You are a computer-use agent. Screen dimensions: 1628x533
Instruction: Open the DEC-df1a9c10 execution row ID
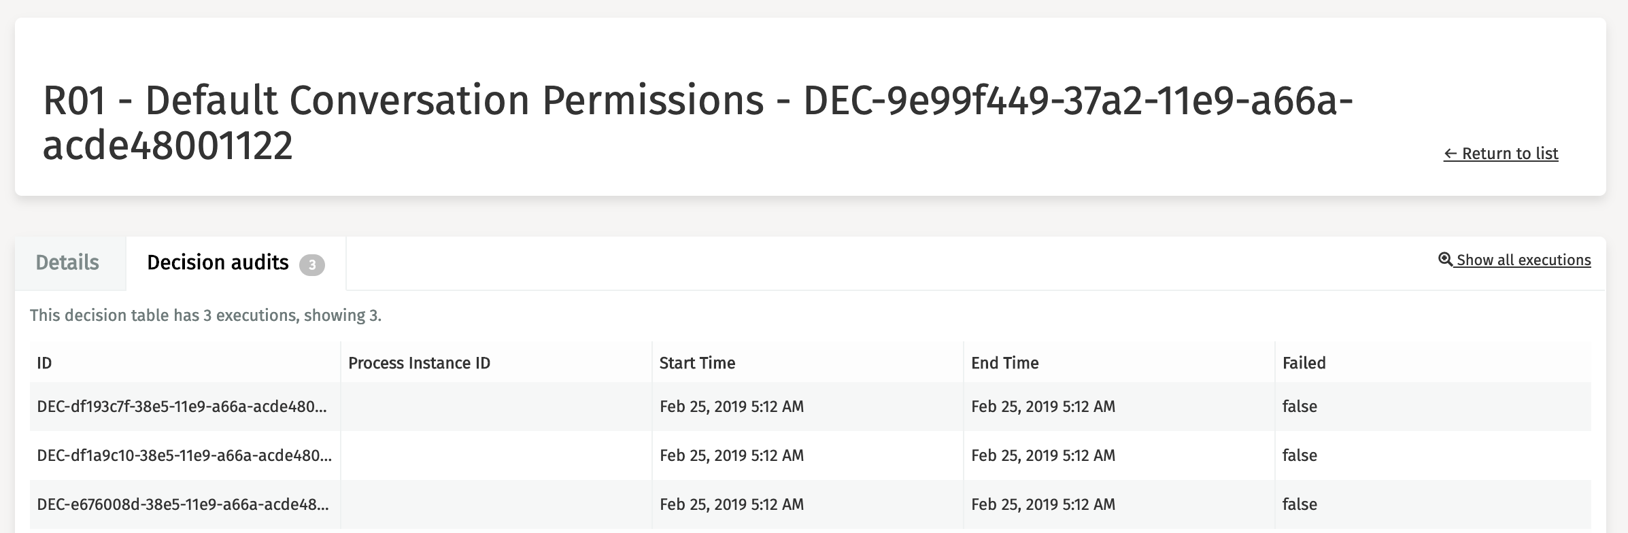[x=184, y=455]
